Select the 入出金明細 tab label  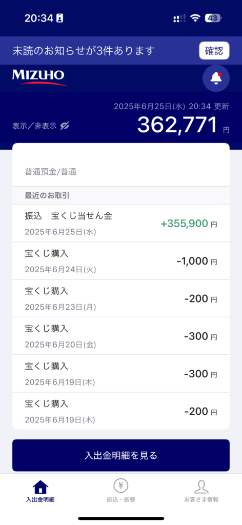[40, 499]
